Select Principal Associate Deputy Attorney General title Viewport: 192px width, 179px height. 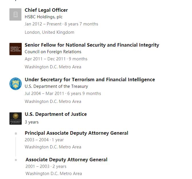click(76, 133)
